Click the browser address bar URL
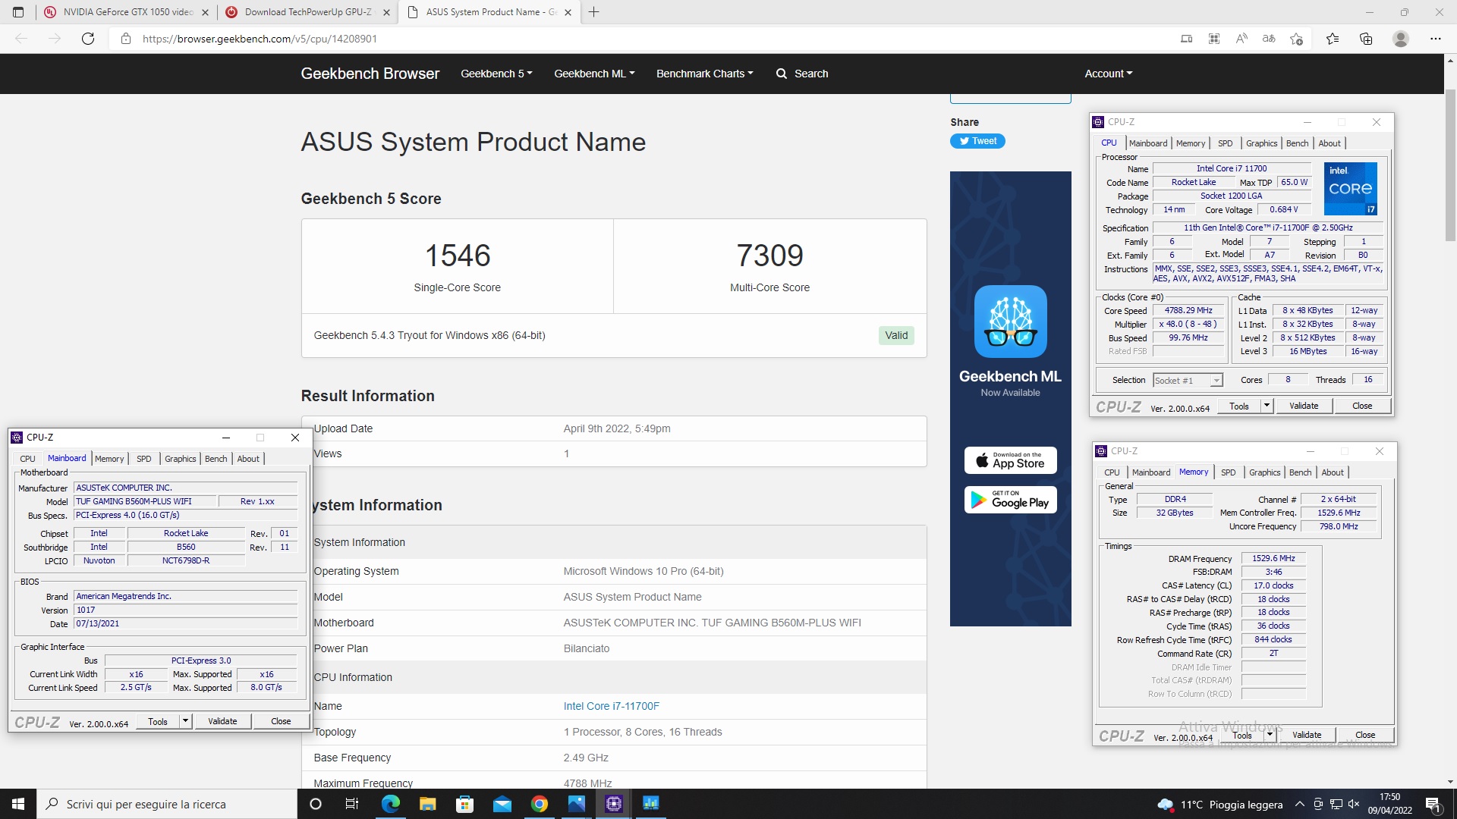1457x819 pixels. pos(260,39)
